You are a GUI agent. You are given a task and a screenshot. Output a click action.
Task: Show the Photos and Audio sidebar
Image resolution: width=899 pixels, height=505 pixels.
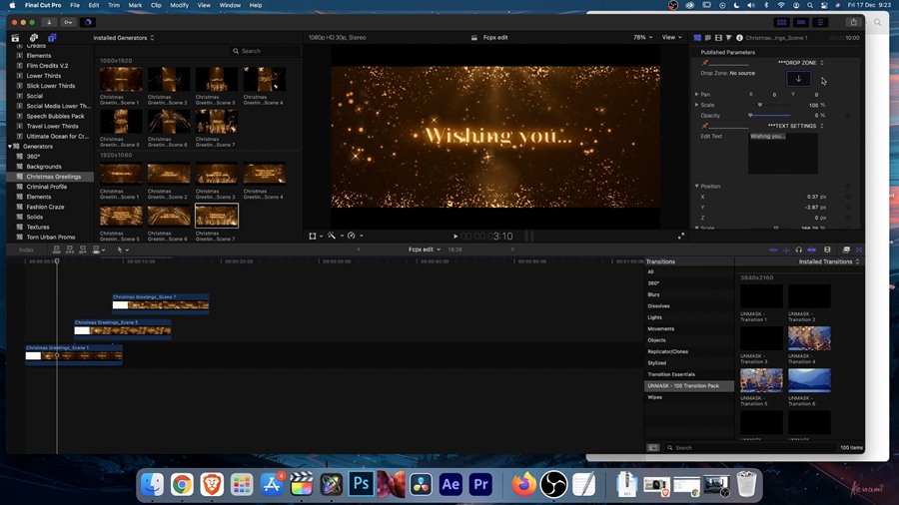[34, 38]
